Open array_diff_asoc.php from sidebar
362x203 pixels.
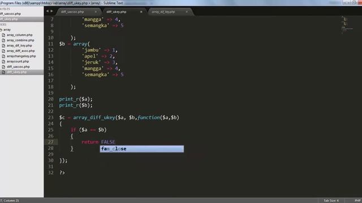20,51
